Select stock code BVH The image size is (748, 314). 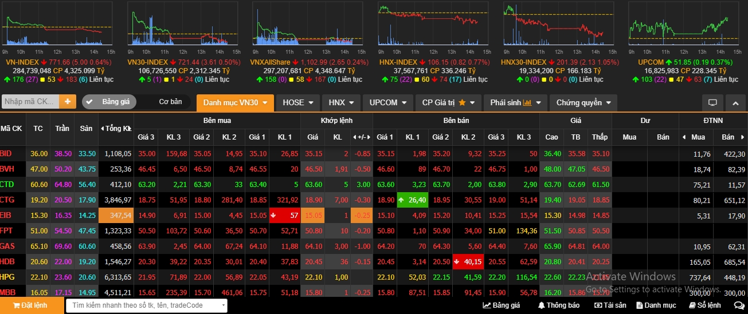[x=7, y=169]
